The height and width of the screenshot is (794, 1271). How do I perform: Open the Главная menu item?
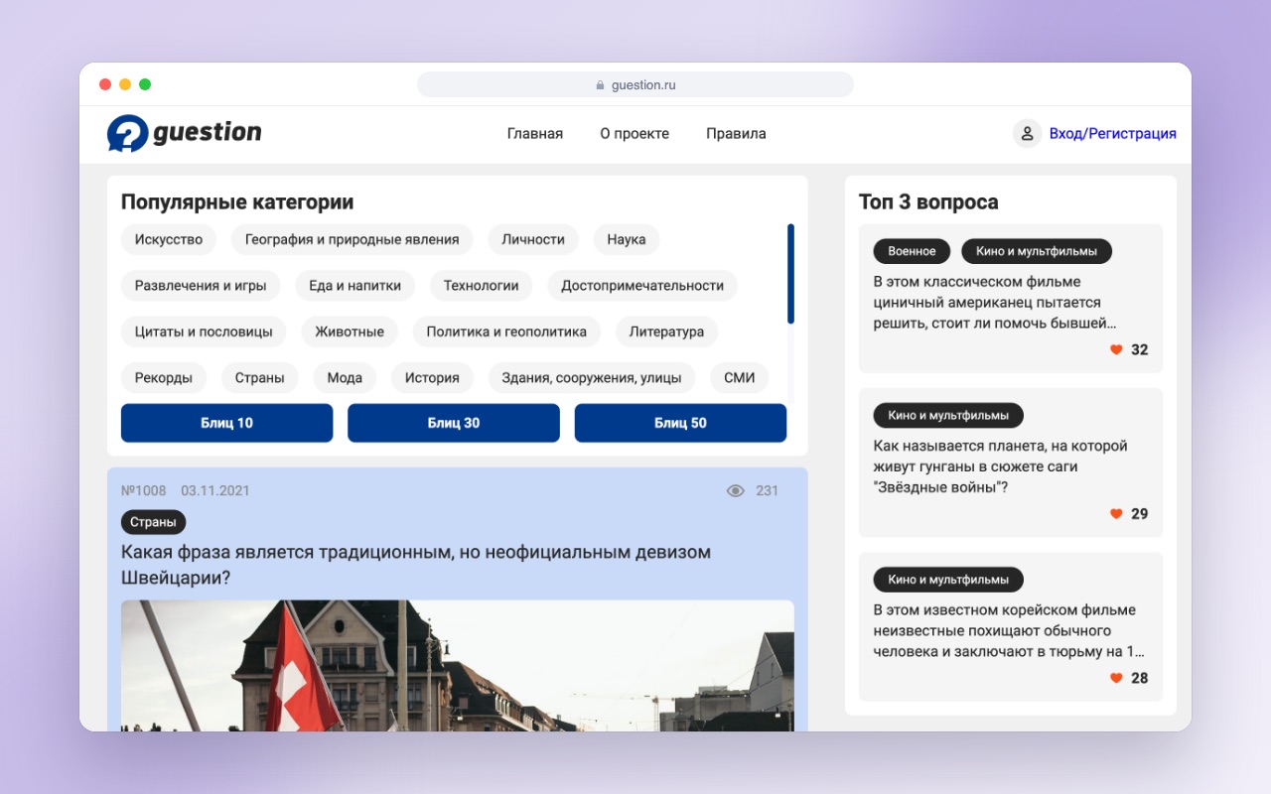(x=535, y=134)
